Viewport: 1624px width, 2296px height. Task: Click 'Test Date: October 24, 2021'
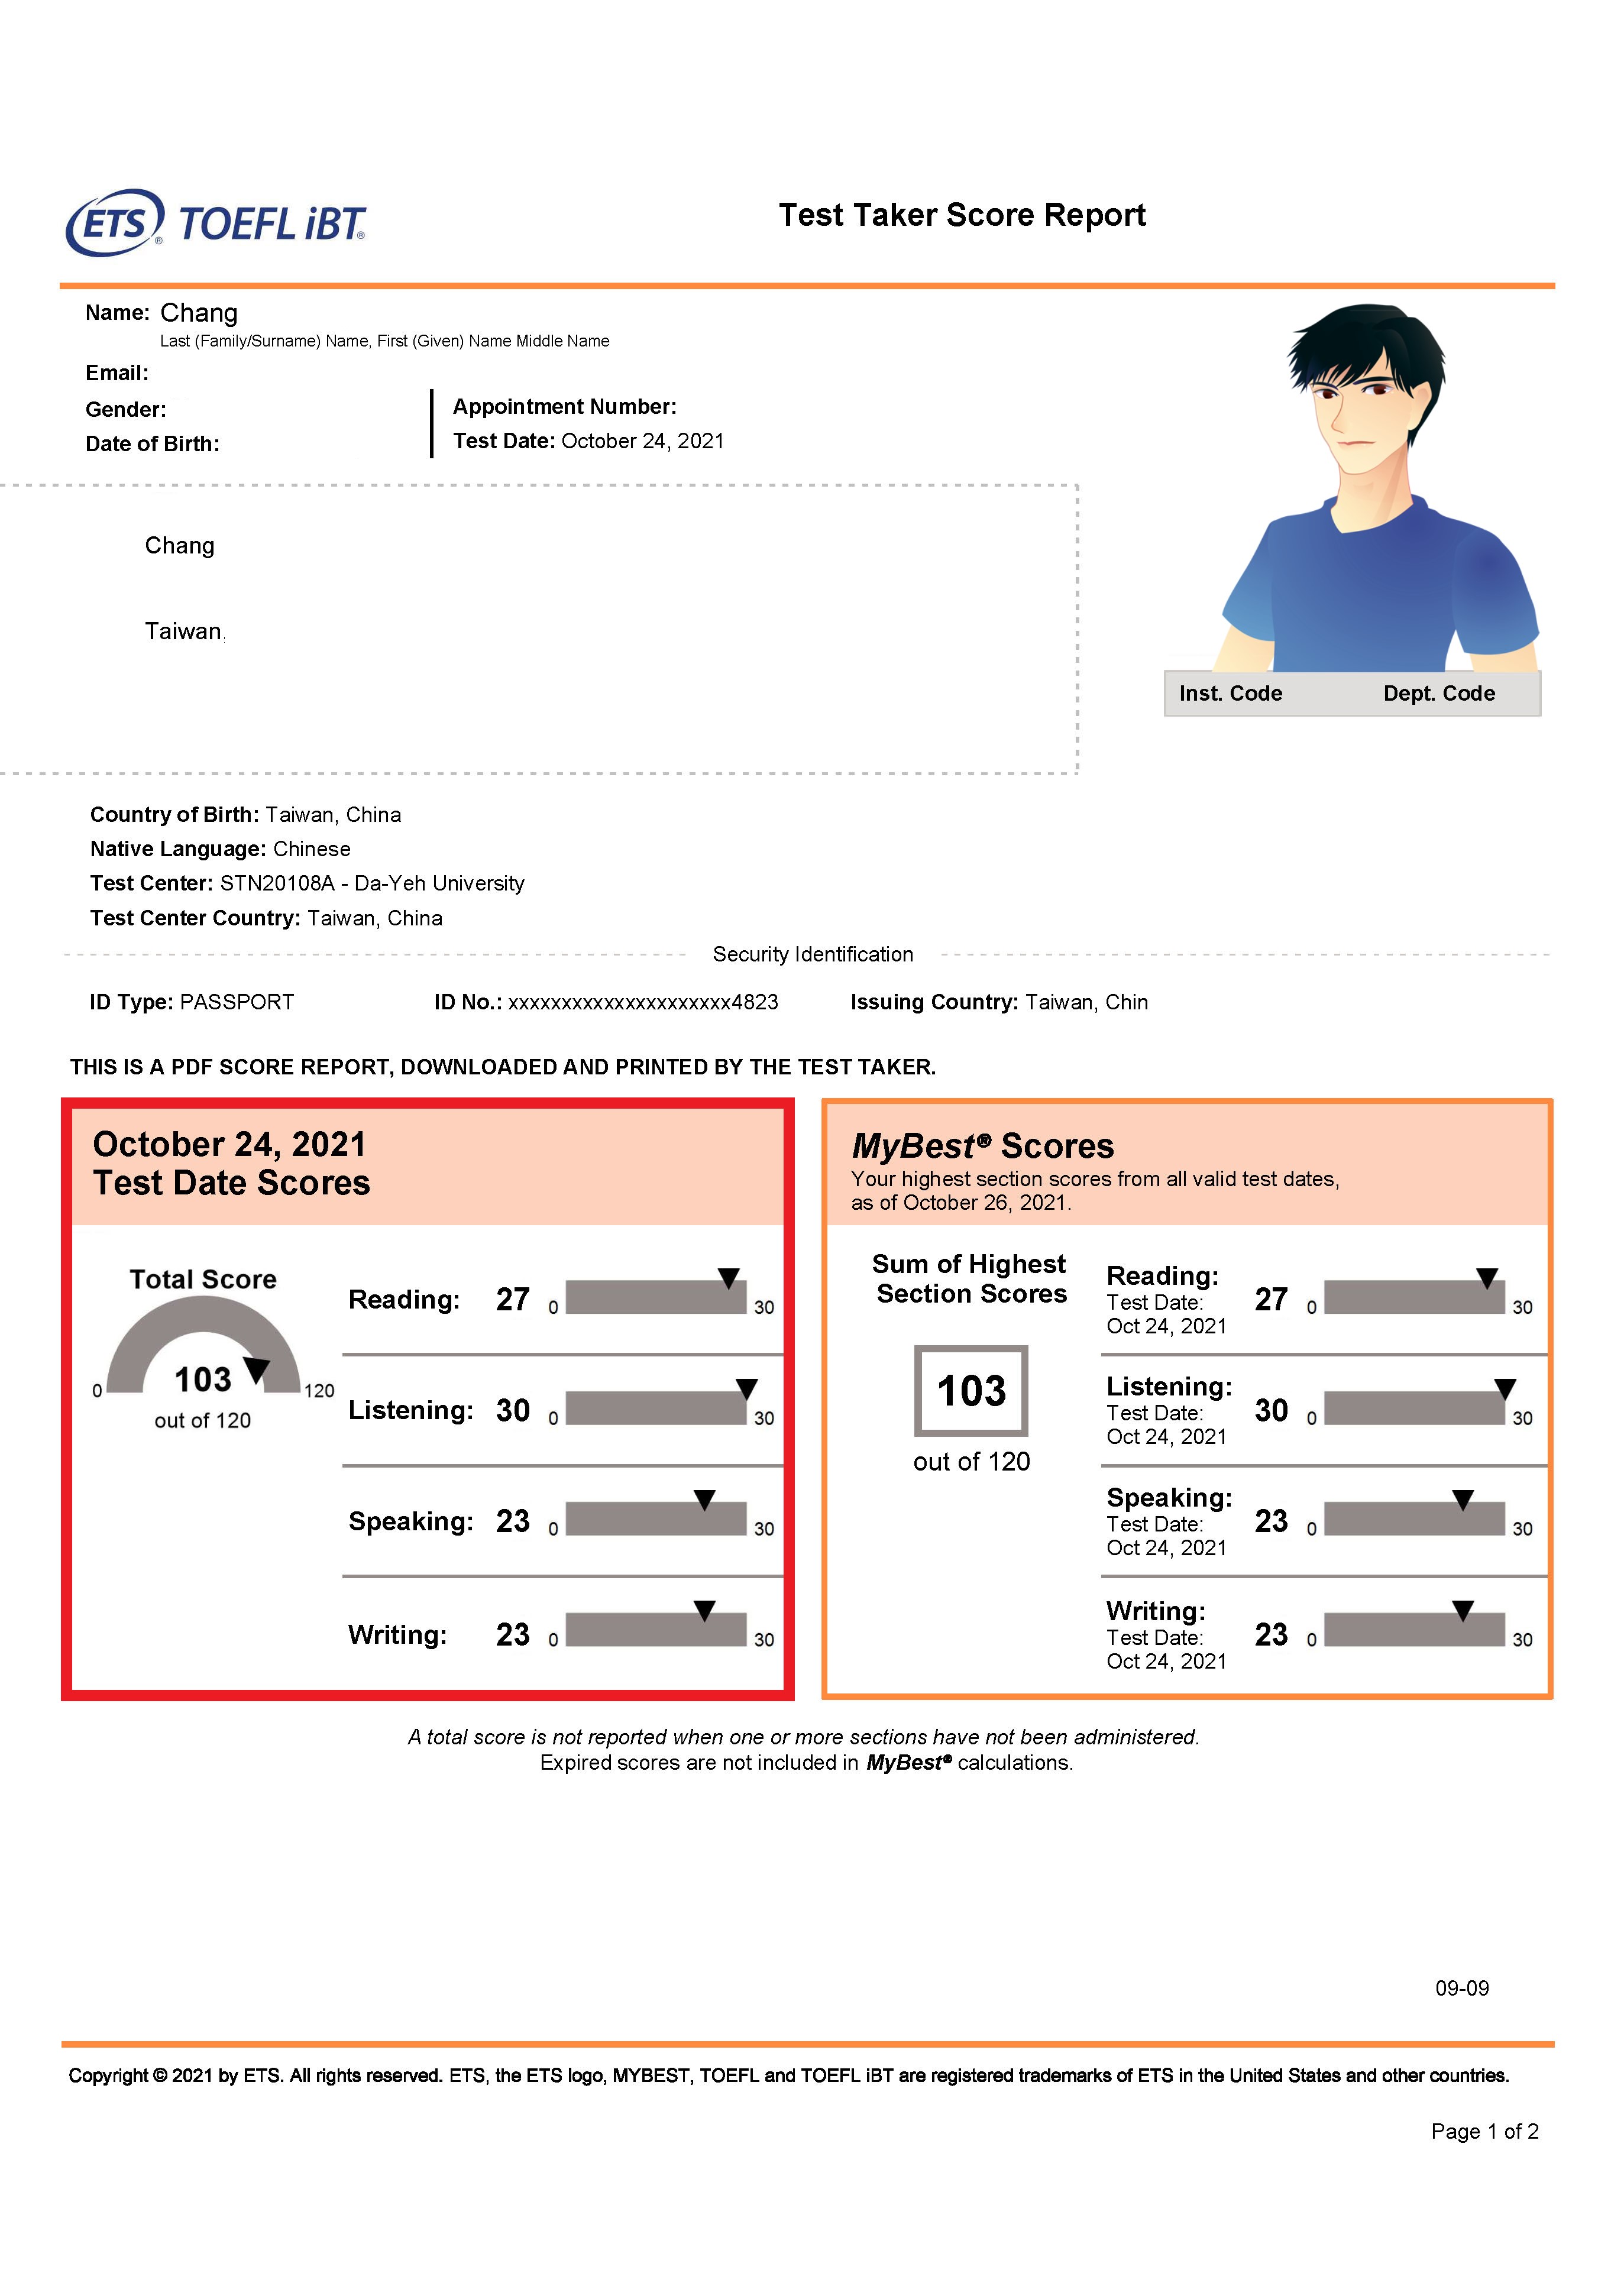[x=588, y=441]
